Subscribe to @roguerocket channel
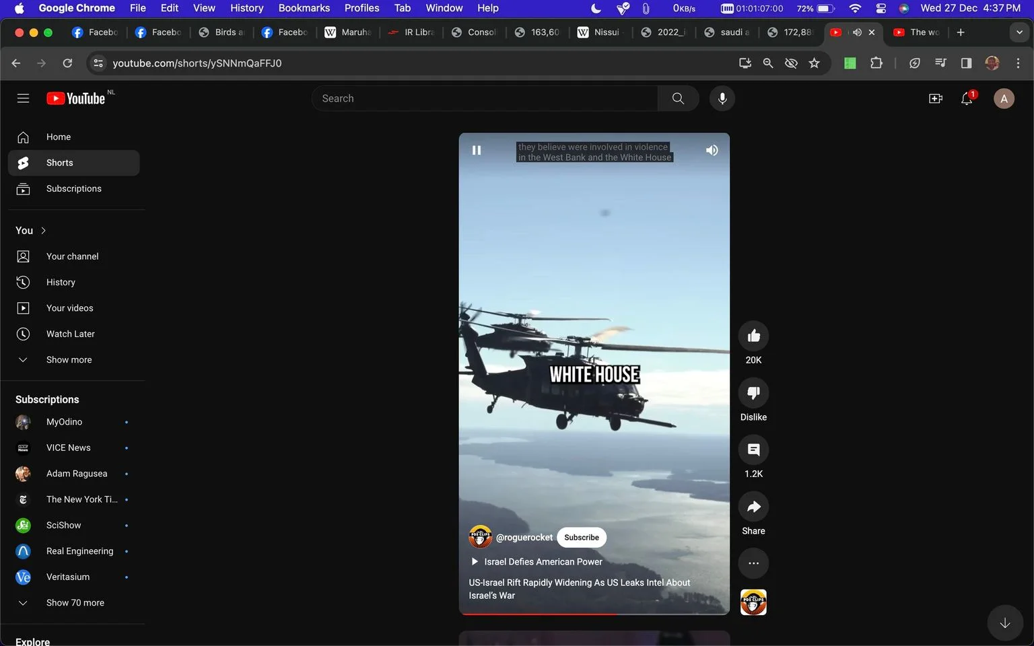The width and height of the screenshot is (1034, 646). tap(582, 538)
